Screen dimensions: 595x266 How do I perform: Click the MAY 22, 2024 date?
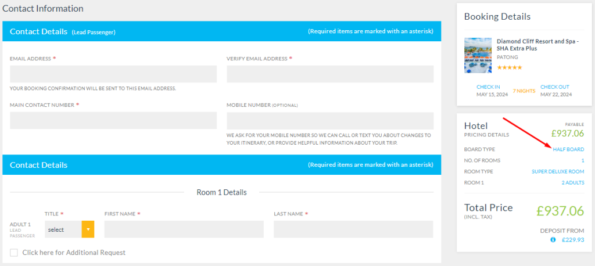click(556, 95)
